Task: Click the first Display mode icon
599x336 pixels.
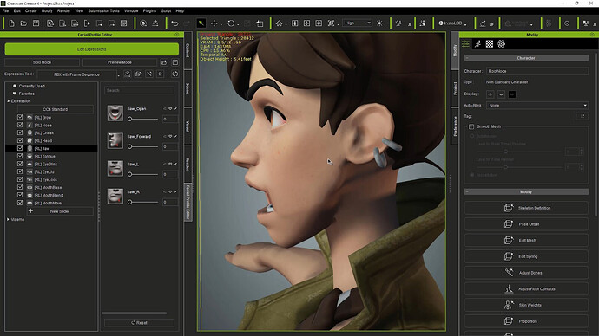Action: (490, 94)
